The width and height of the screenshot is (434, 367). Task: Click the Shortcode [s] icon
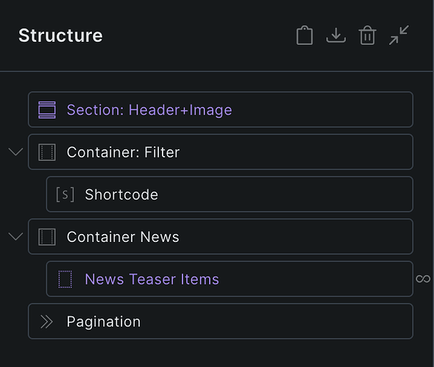point(65,195)
